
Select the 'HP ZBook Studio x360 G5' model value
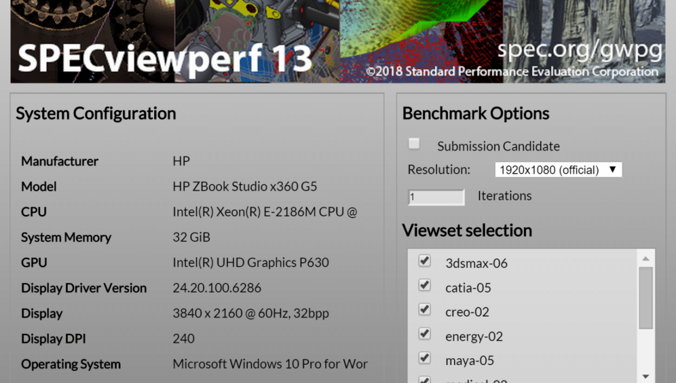click(x=244, y=187)
